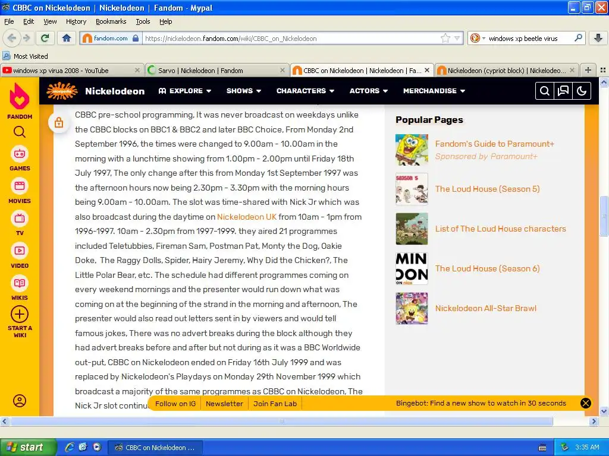Bookmark this page with the star icon
The width and height of the screenshot is (609, 456).
coord(445,38)
